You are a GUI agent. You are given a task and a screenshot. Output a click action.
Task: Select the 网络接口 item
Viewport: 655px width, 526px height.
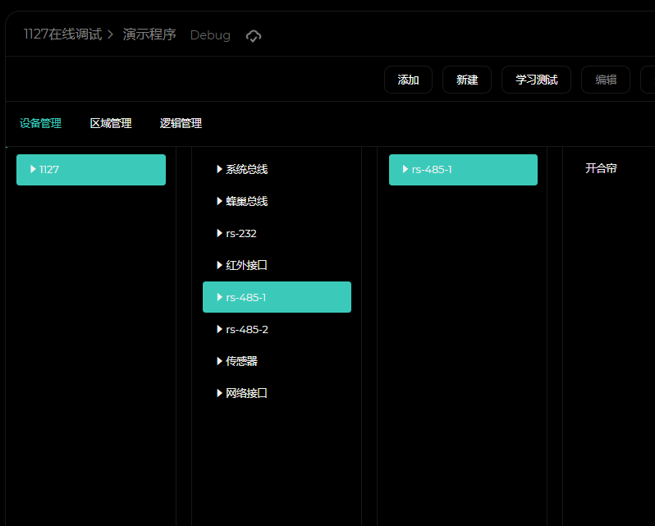246,393
